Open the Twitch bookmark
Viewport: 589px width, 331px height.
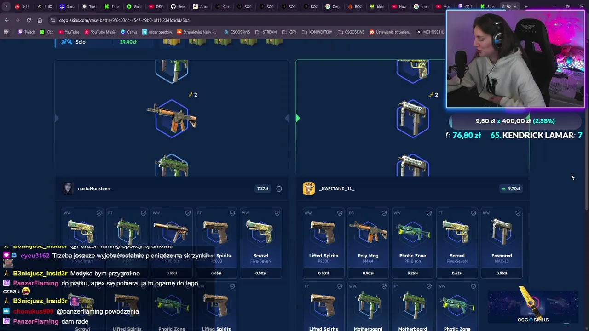26,32
